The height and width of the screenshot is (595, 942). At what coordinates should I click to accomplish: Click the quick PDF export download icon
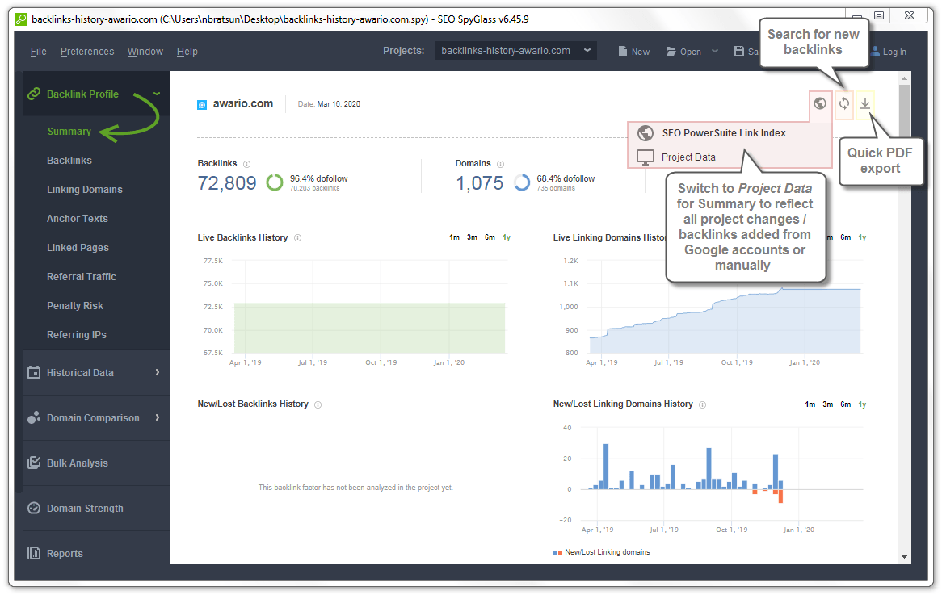click(865, 103)
